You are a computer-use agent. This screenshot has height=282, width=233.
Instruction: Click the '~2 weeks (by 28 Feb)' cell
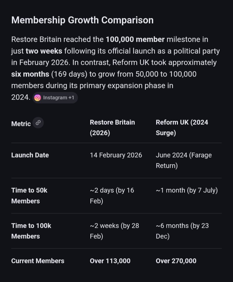coord(114,231)
